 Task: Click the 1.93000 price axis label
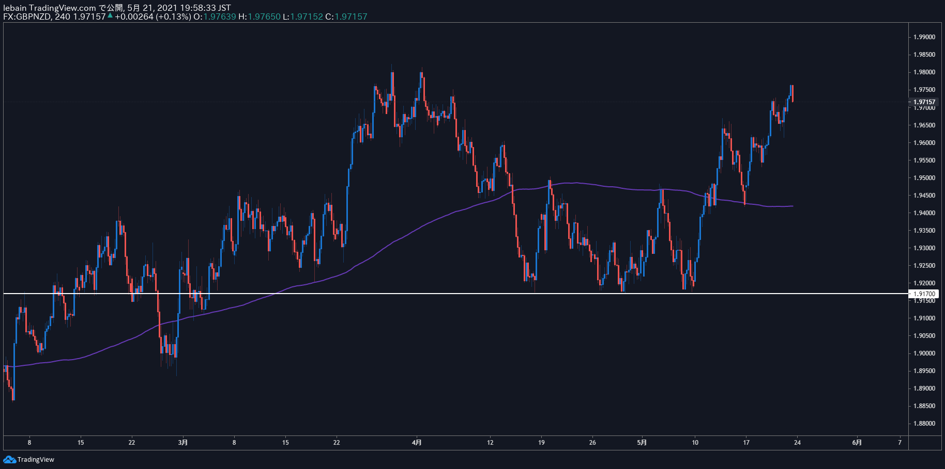[x=924, y=248]
